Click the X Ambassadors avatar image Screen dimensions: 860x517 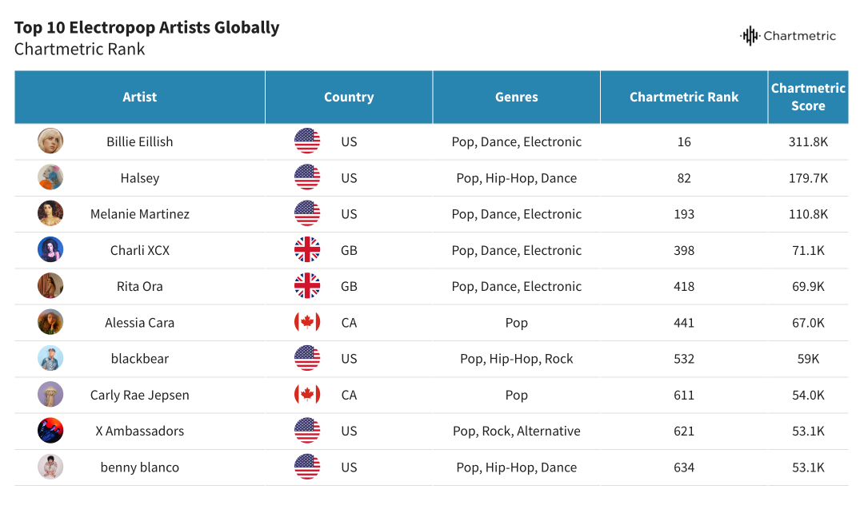[50, 431]
